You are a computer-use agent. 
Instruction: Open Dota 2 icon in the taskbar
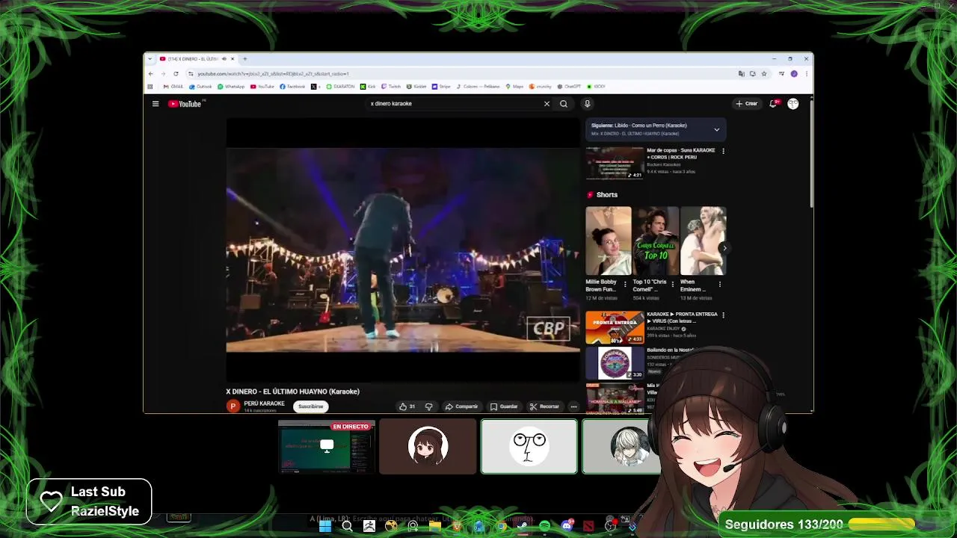pos(588,526)
